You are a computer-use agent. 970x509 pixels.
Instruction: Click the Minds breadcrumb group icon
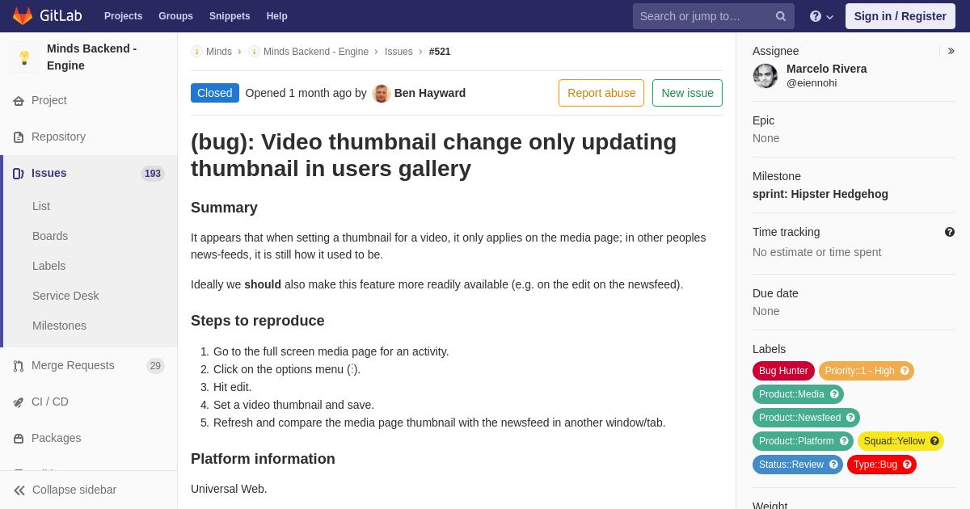(x=196, y=52)
